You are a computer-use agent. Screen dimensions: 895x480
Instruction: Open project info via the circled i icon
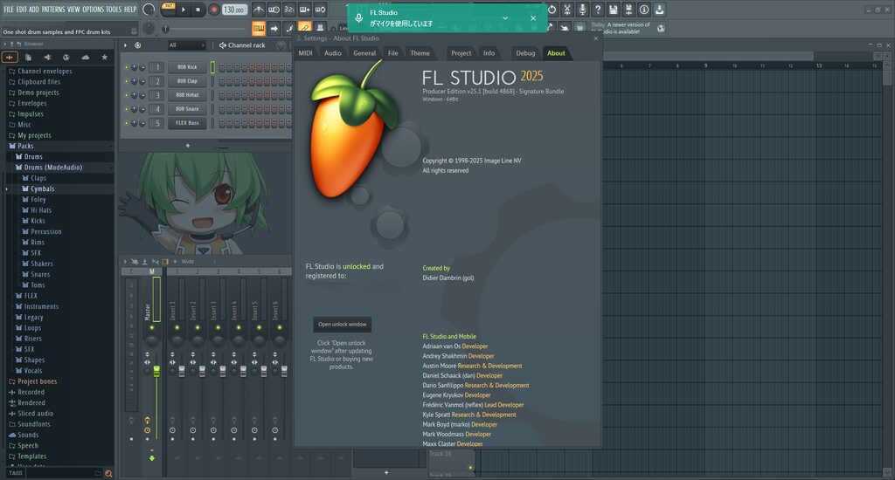(644, 10)
